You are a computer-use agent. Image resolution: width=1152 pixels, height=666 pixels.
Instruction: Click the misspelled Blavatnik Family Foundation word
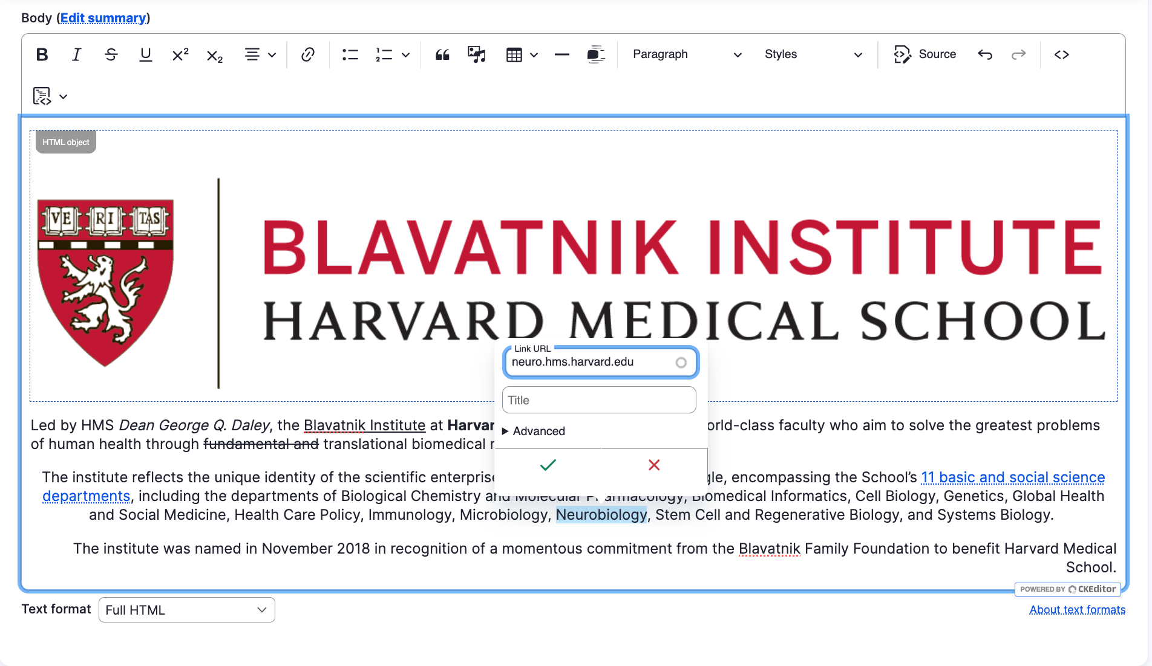770,548
